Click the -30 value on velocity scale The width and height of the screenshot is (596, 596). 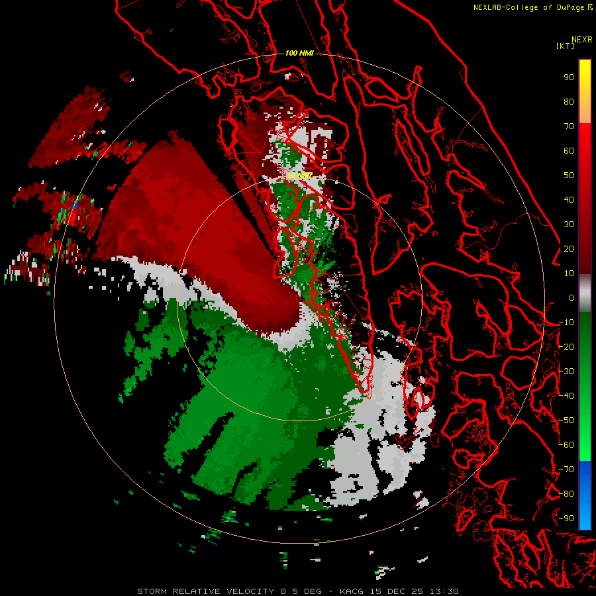(x=566, y=372)
